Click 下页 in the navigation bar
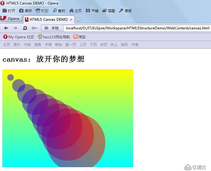 click(93, 44)
